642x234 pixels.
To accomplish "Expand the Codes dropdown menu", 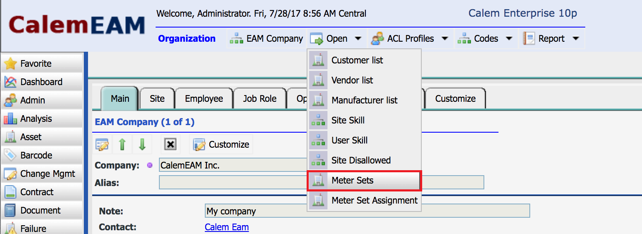I will coord(509,39).
